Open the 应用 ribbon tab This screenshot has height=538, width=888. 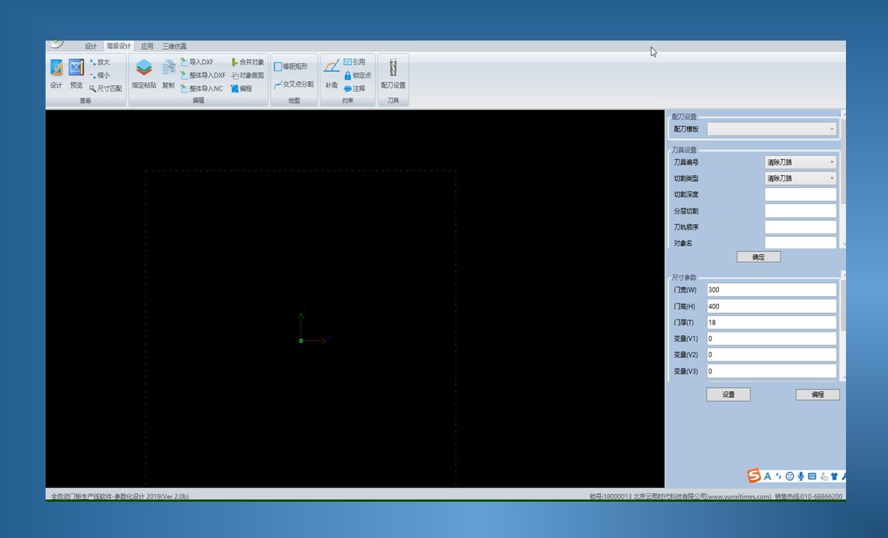[147, 46]
